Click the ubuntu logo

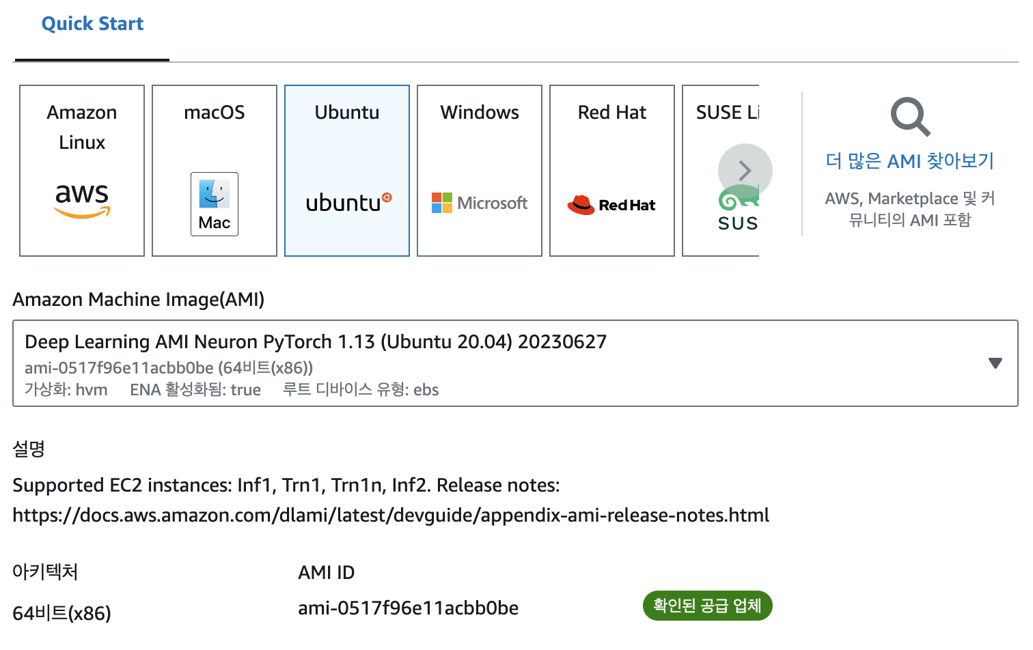[348, 203]
